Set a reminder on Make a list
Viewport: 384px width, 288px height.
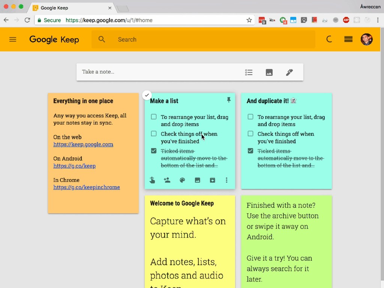point(152,180)
